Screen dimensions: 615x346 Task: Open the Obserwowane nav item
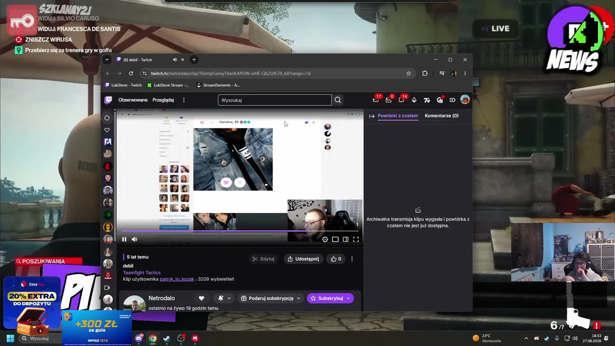(x=133, y=100)
